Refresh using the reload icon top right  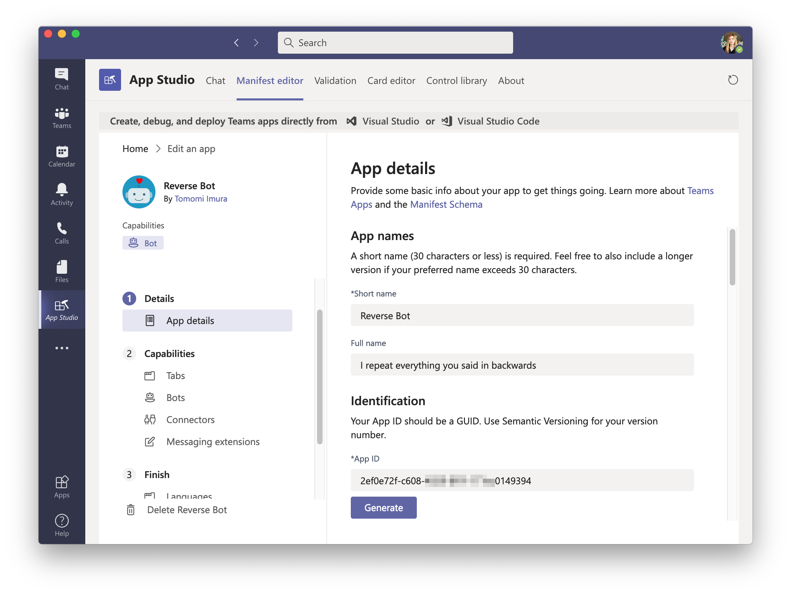[733, 80]
